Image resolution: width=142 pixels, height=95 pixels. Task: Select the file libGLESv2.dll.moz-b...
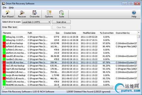point(16,78)
